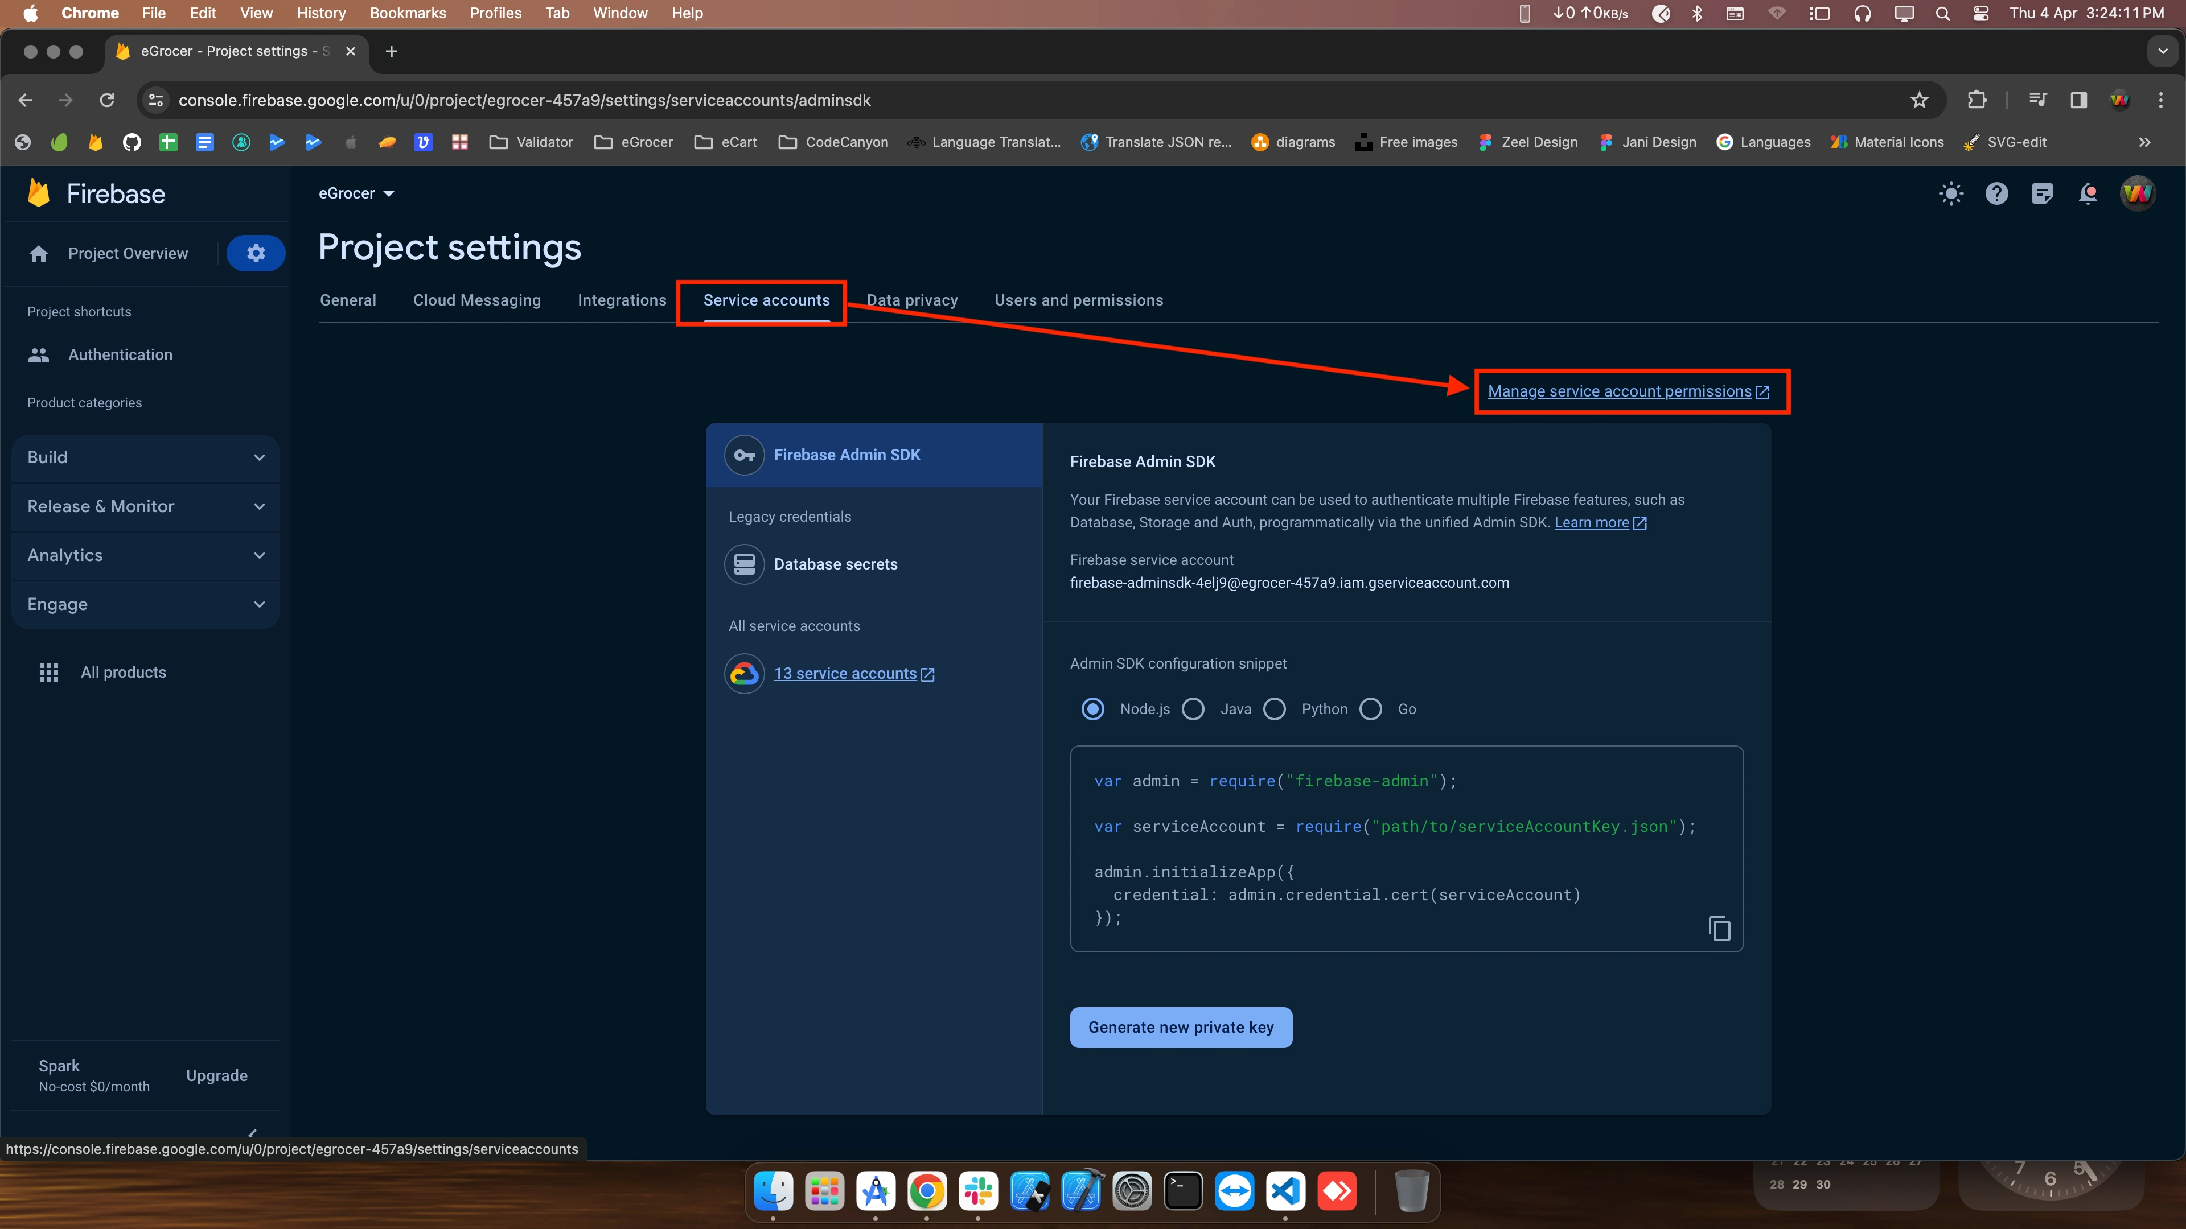
Task: Open System Settings from the dock
Action: [x=1132, y=1191]
